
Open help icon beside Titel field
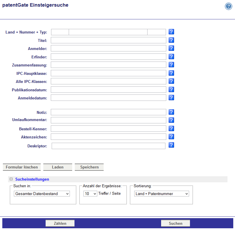pos(171,40)
